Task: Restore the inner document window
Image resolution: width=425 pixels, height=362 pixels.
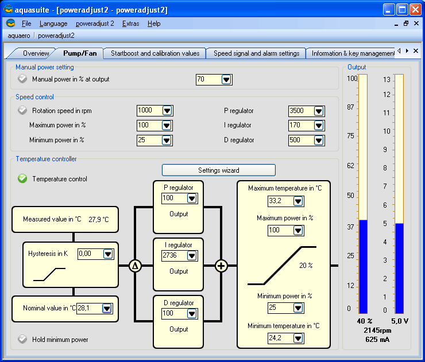Action: [x=406, y=24]
